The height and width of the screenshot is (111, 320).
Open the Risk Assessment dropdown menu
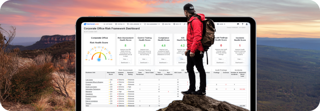[x=152, y=24]
